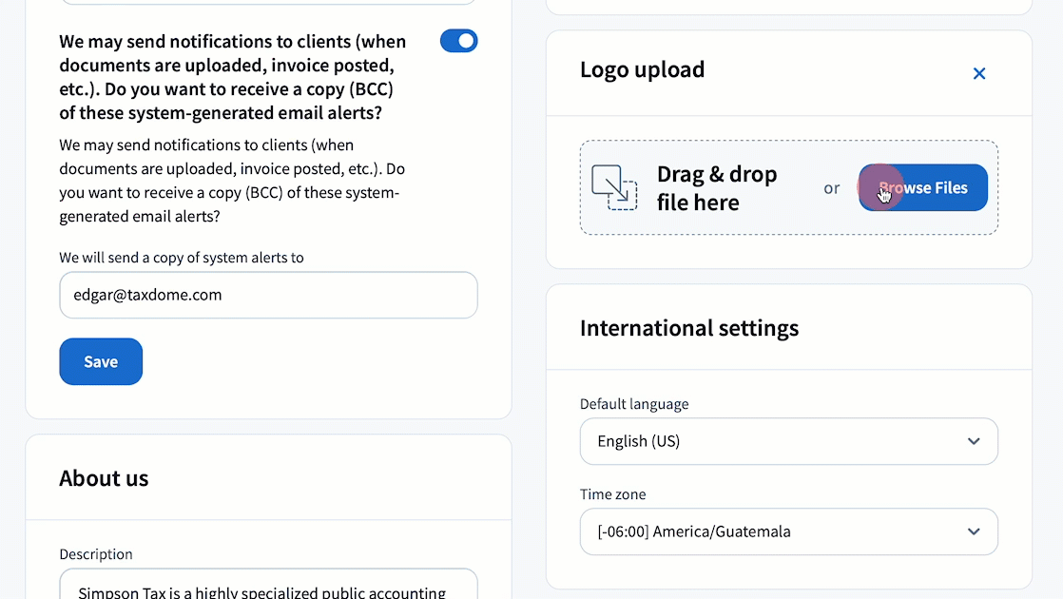1063x599 pixels.
Task: Click the bold notifications question label text
Action: 233,77
